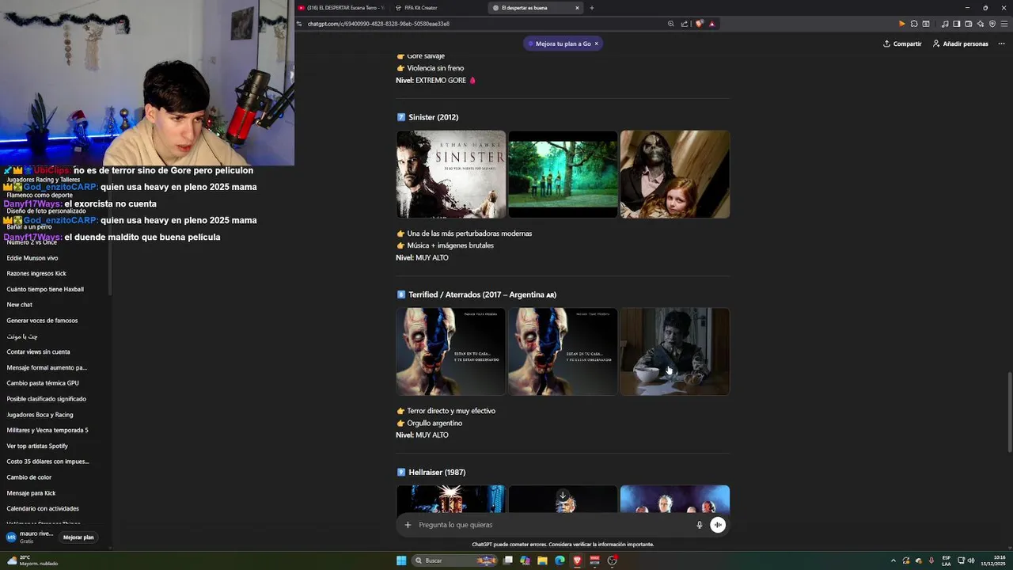Open the Windows Start button
The height and width of the screenshot is (570, 1013).
tap(401, 560)
